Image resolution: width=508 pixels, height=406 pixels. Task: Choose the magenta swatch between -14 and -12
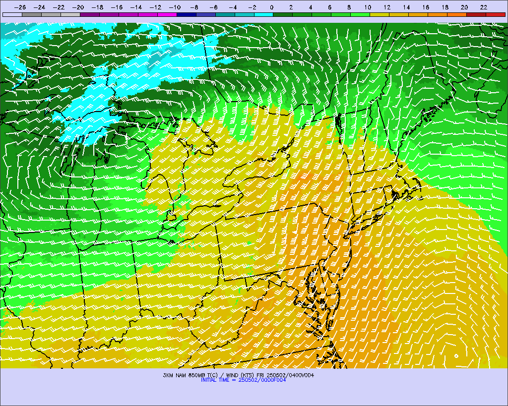[x=148, y=14]
